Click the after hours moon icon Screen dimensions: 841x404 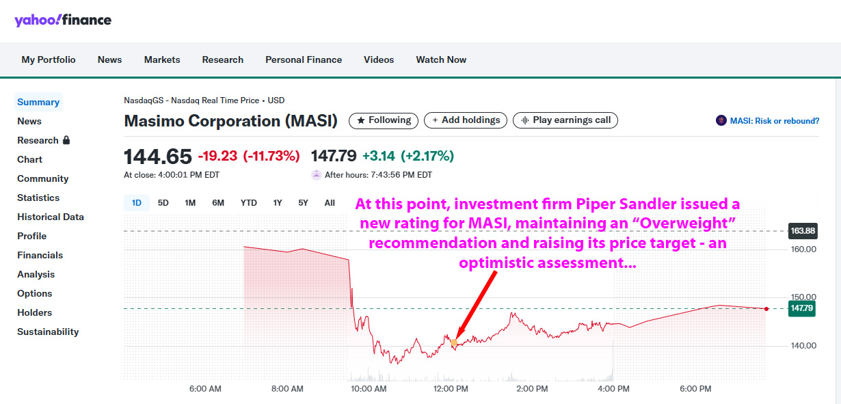(x=316, y=174)
